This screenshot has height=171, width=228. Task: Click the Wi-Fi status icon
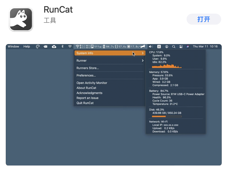coord(70,47)
